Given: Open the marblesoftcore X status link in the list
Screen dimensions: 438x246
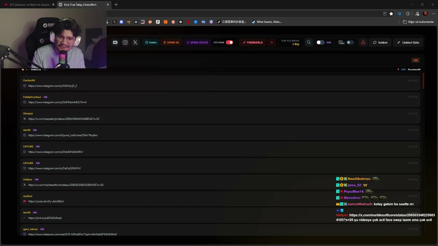Looking at the screenshot, I should pos(66,185).
